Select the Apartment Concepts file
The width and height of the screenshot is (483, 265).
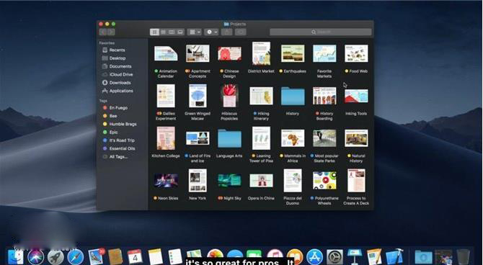tap(198, 53)
